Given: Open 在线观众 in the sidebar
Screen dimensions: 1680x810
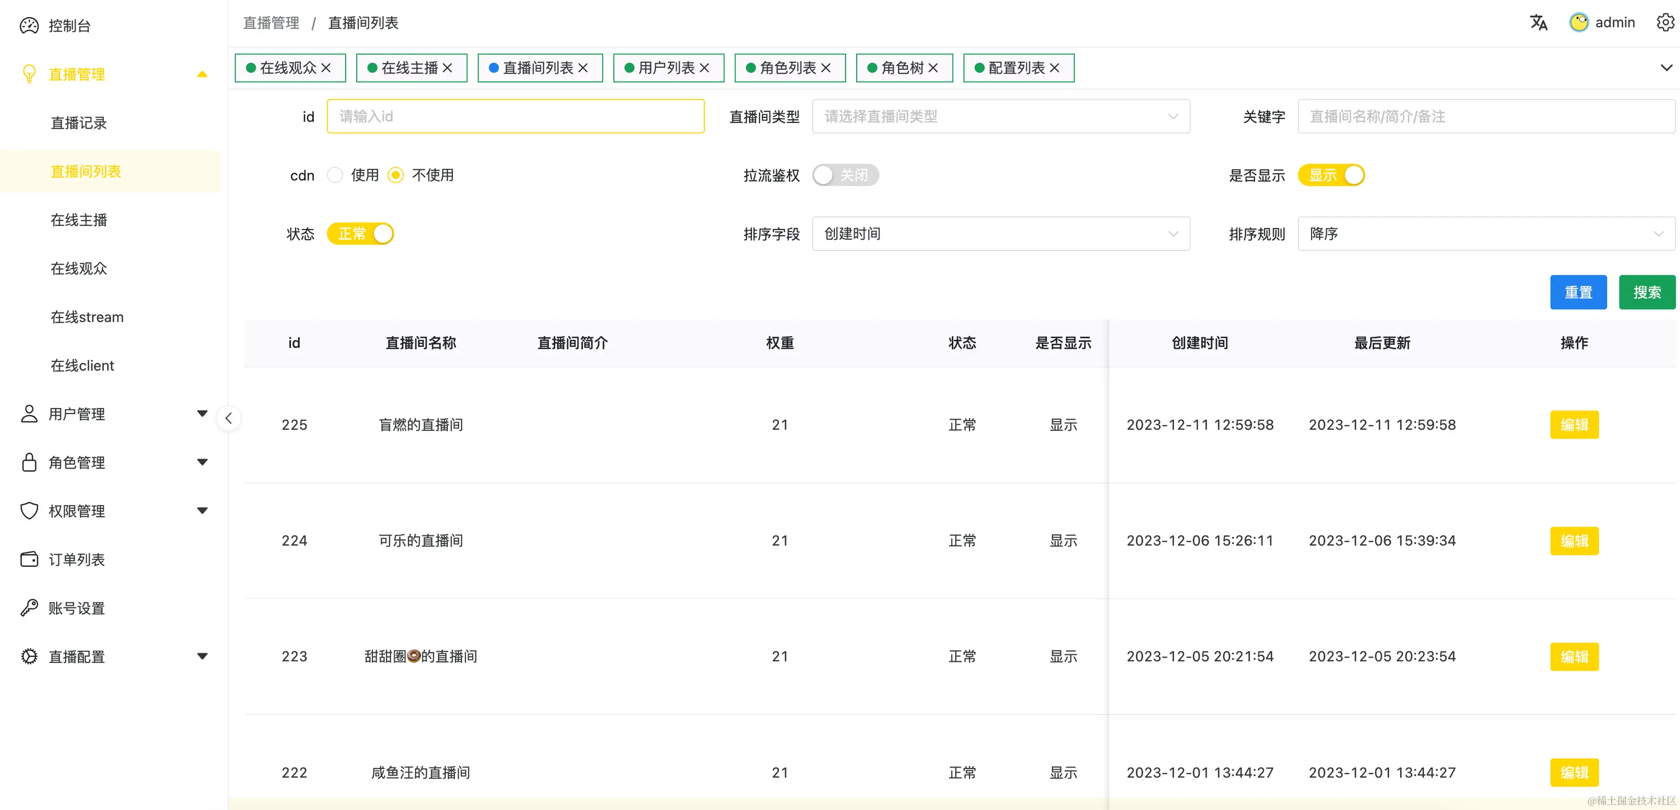Looking at the screenshot, I should [79, 269].
